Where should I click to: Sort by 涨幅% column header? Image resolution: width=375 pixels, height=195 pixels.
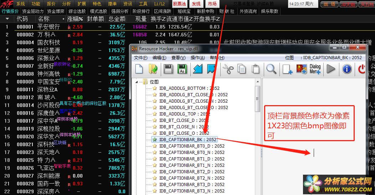click(75, 19)
